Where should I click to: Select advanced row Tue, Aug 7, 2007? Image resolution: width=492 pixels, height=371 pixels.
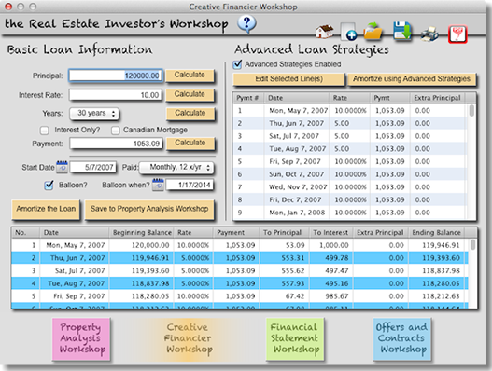click(350, 149)
